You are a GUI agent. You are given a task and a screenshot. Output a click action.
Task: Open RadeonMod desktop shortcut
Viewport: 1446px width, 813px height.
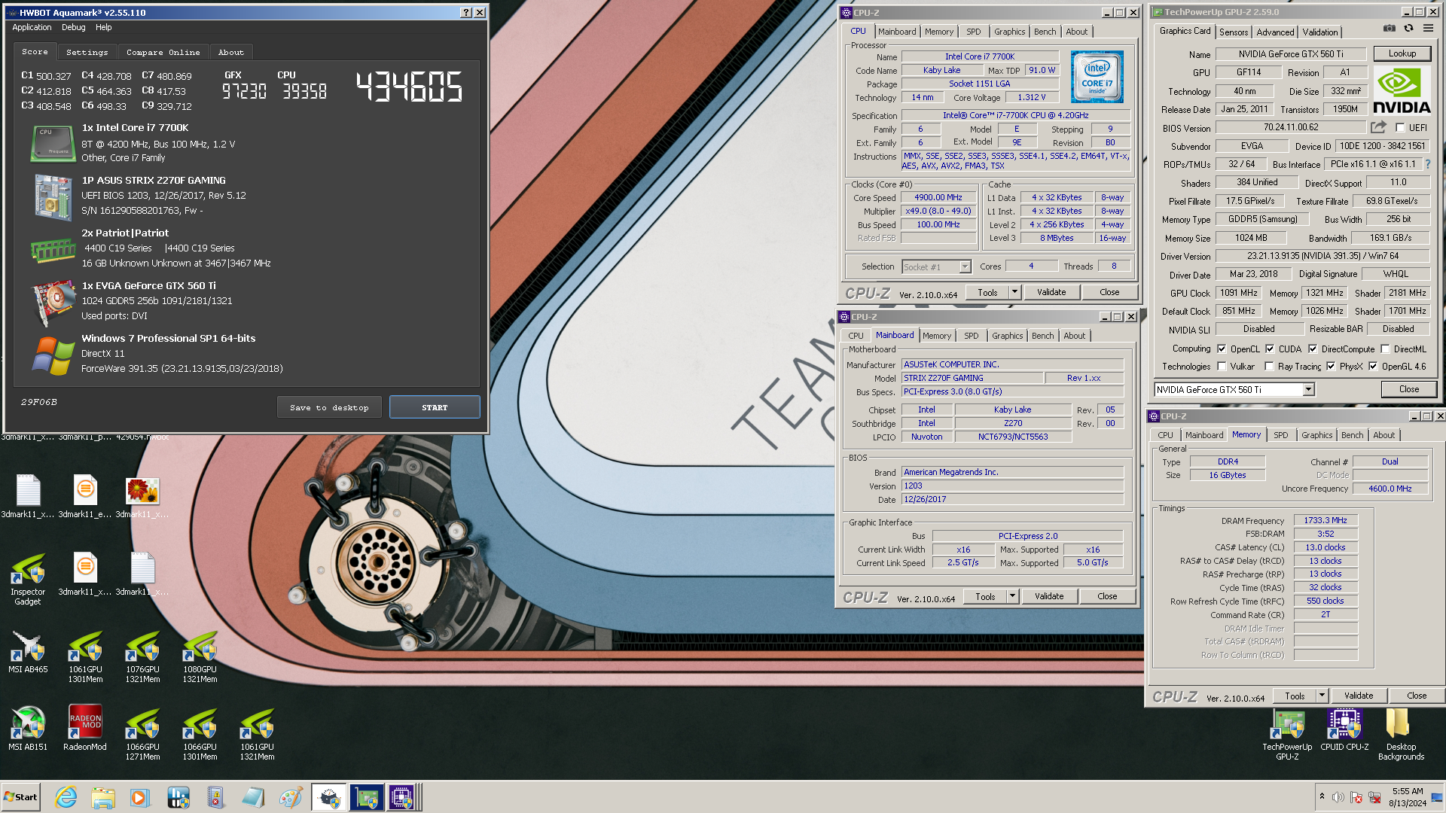pyautogui.click(x=85, y=729)
